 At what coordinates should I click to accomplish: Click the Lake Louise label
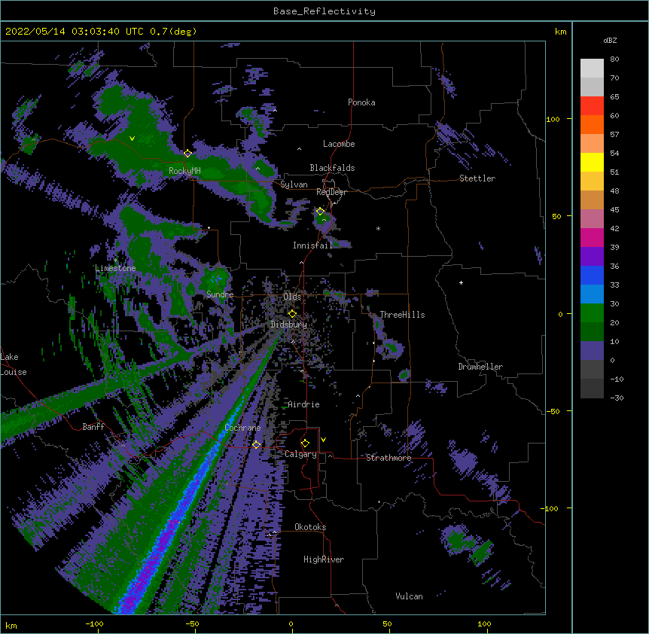coord(13,364)
